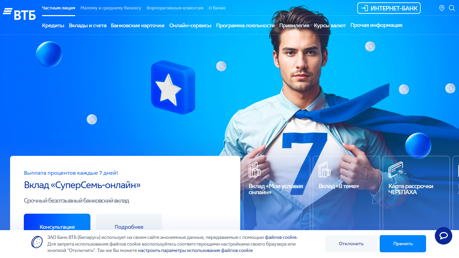This screenshot has height=258, width=459.
Task: Accept cookies with the Принять button
Action: [403, 244]
